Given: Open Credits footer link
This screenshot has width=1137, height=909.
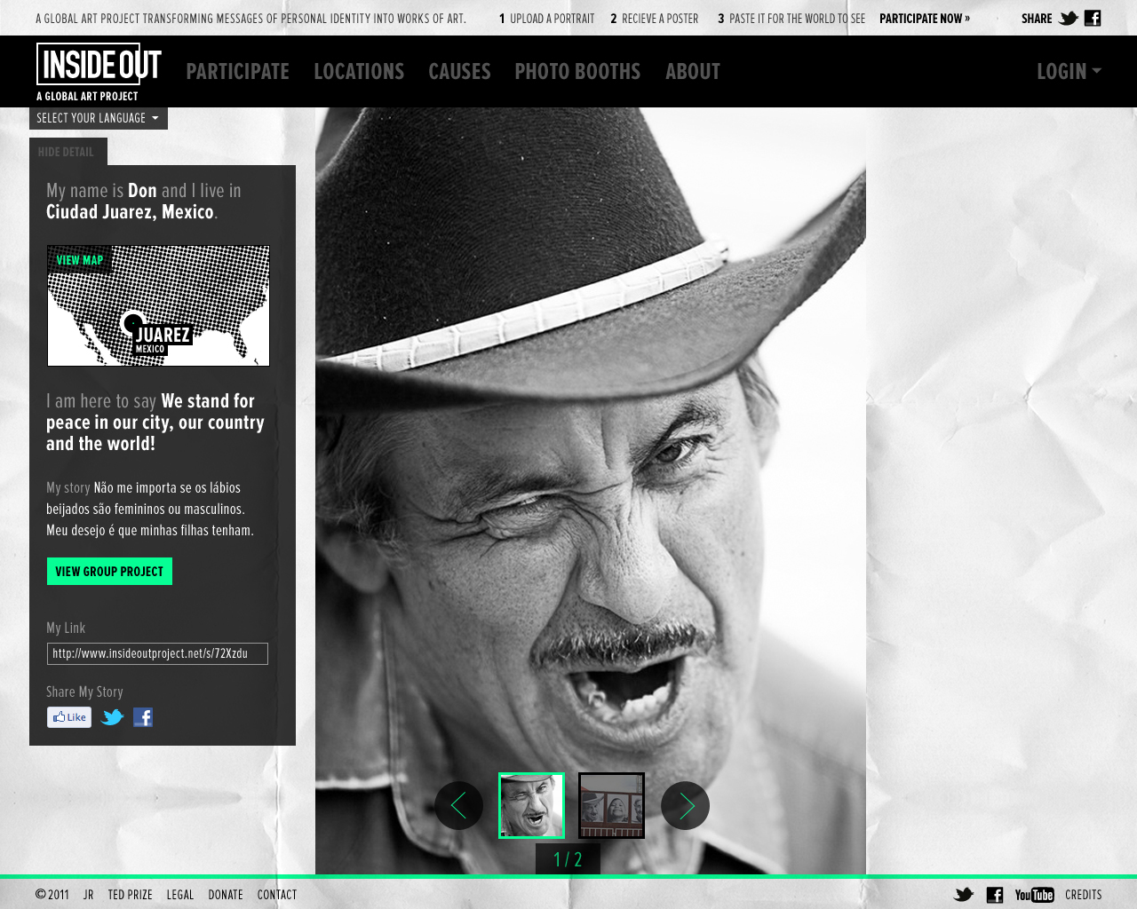Looking at the screenshot, I should tap(1084, 895).
